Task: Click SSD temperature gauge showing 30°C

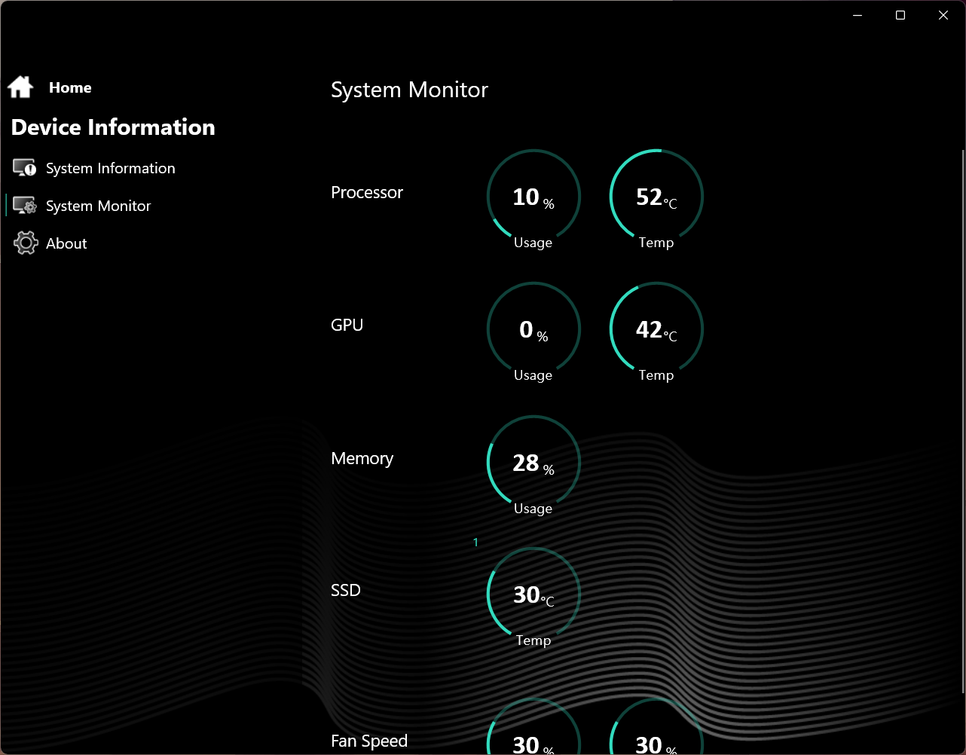Action: (x=533, y=595)
